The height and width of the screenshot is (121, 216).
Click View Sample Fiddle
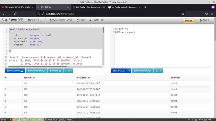coord(61,20)
